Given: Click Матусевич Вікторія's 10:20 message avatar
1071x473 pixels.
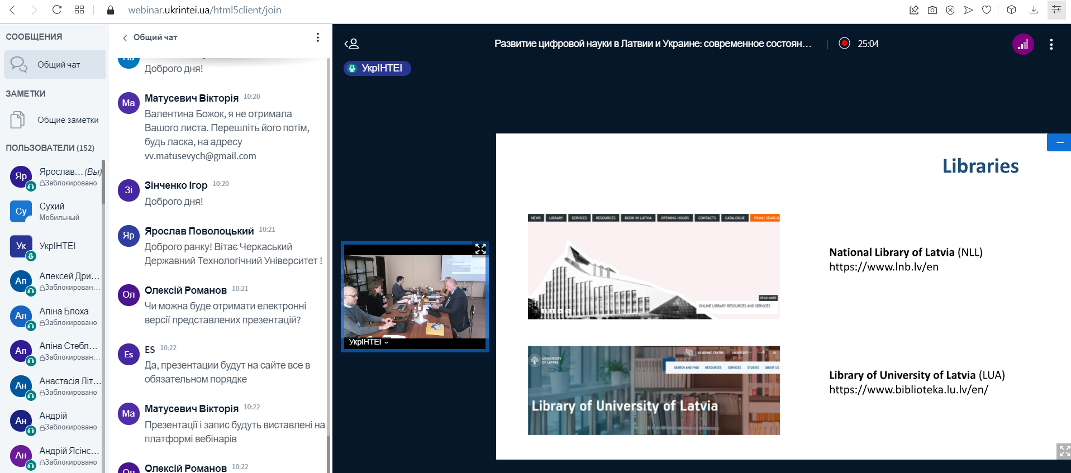Looking at the screenshot, I should [128, 103].
